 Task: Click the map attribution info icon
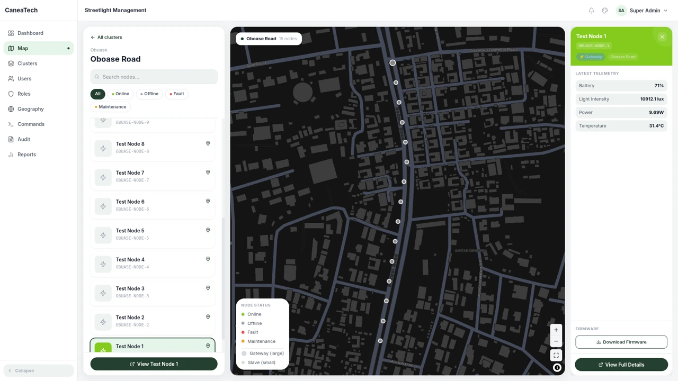[557, 368]
